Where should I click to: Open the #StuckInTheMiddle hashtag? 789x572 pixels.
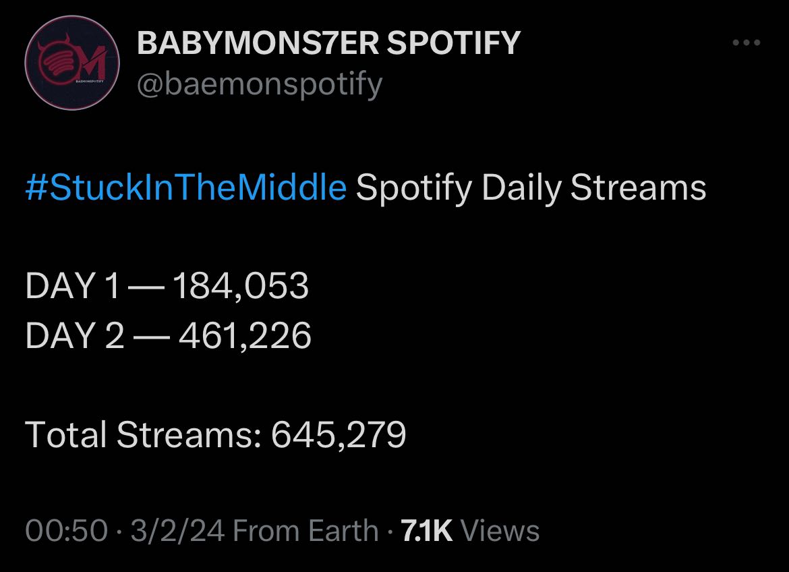[x=185, y=188]
